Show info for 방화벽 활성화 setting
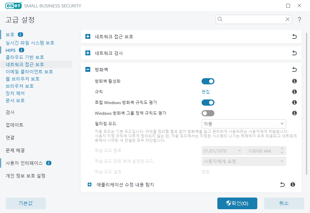The image size is (310, 213). tap(294, 81)
